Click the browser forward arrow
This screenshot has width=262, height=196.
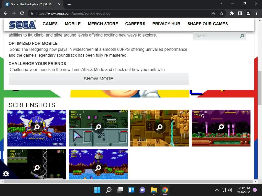click(14, 13)
